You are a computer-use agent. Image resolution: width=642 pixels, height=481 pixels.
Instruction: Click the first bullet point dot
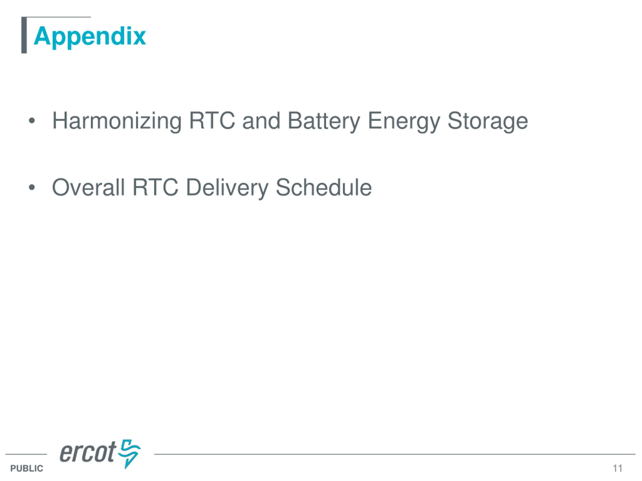[32, 121]
